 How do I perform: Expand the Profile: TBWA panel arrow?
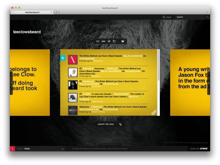tap(62, 149)
